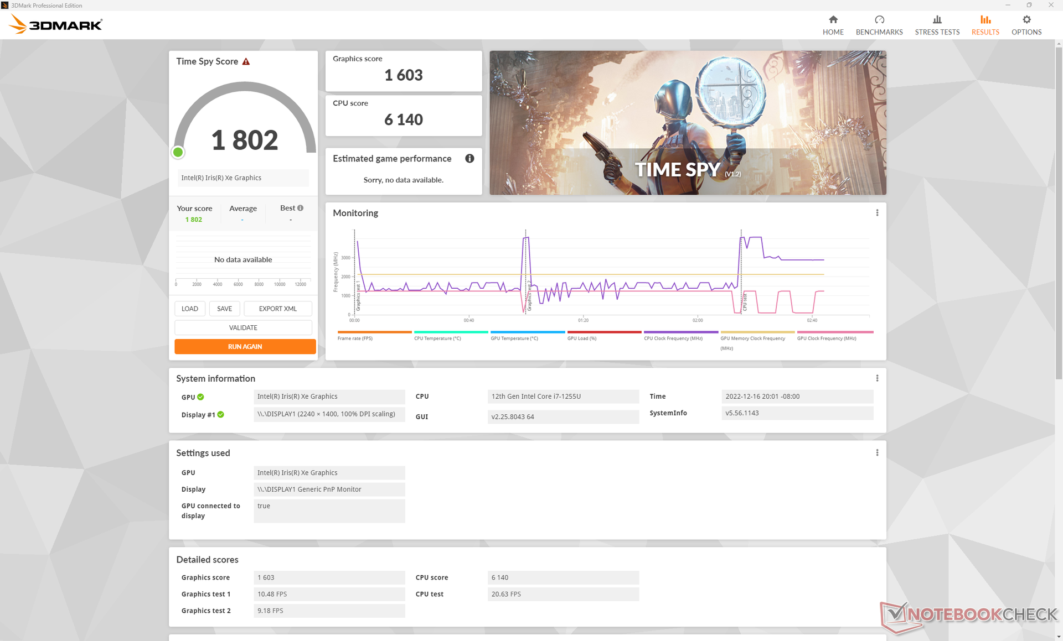Image resolution: width=1063 pixels, height=641 pixels.
Task: Open System information three-dot menu
Action: pyautogui.click(x=877, y=378)
